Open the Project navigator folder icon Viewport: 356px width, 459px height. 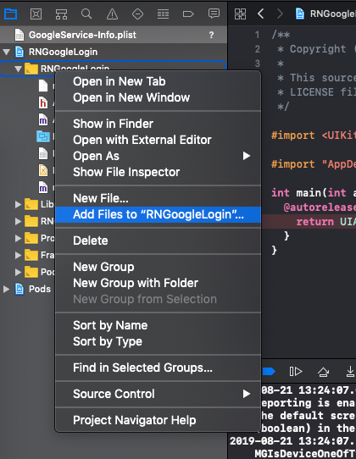(11, 14)
